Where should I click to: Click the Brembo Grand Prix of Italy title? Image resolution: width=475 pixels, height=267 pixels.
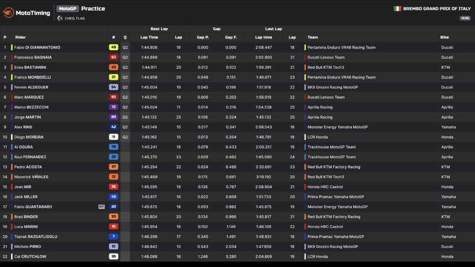point(437,9)
